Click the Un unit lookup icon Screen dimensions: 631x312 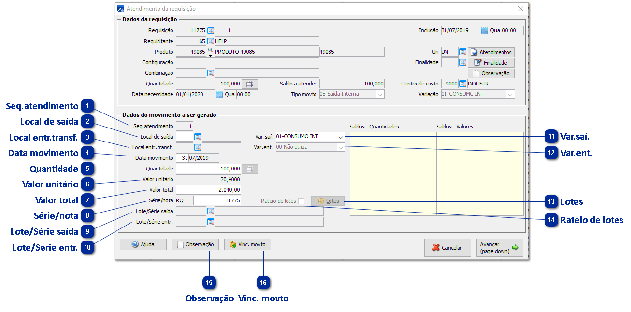pyautogui.click(x=462, y=52)
